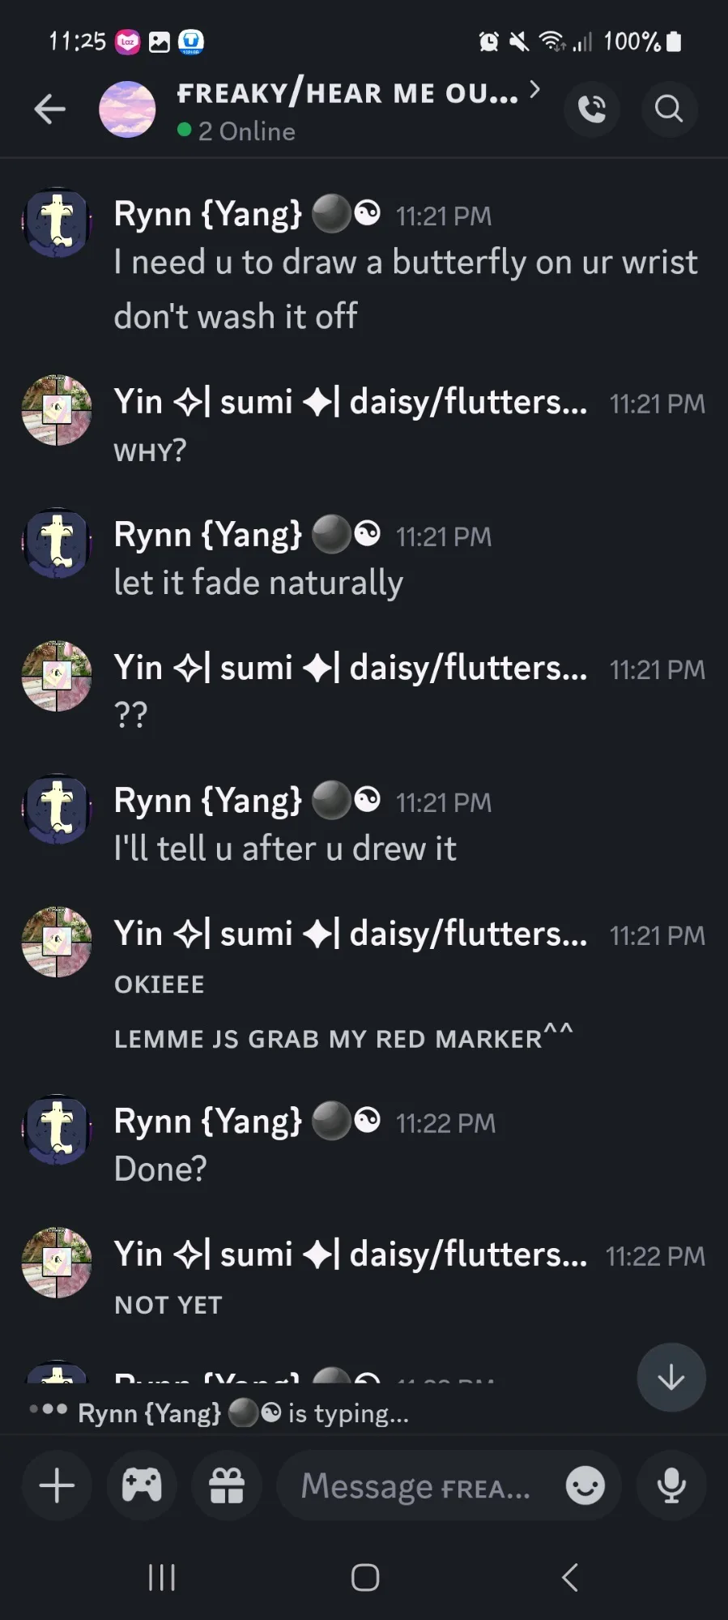Open the emoji picker

pos(585,1485)
